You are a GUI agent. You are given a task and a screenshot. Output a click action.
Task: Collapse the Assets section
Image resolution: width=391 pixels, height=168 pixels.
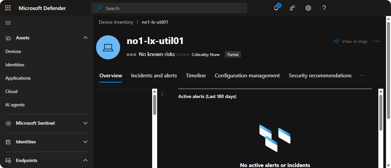pyautogui.click(x=85, y=38)
